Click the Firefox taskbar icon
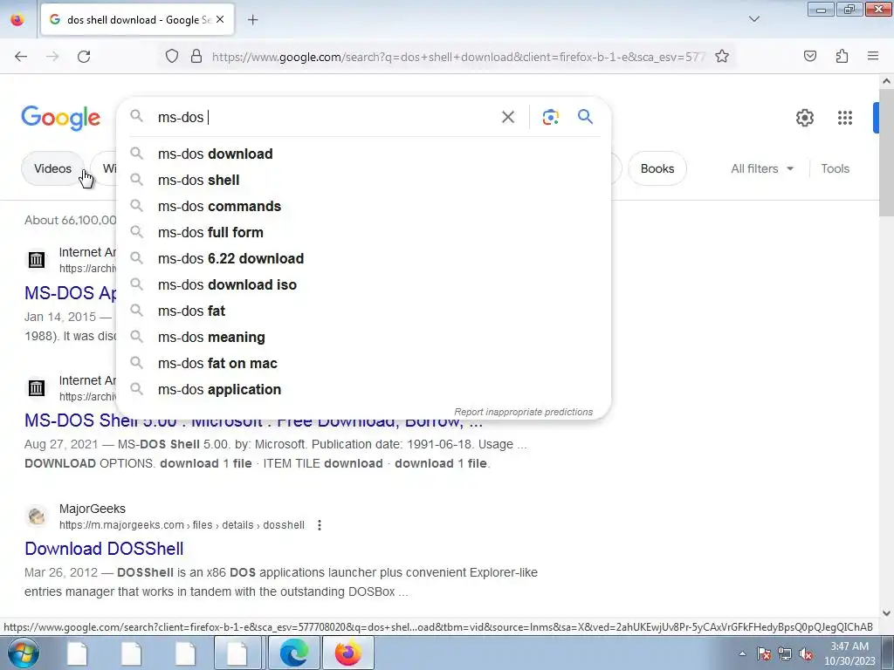The width and height of the screenshot is (894, 670). (x=348, y=653)
